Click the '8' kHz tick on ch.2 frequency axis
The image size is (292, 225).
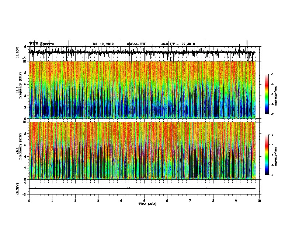pyautogui.click(x=26, y=134)
